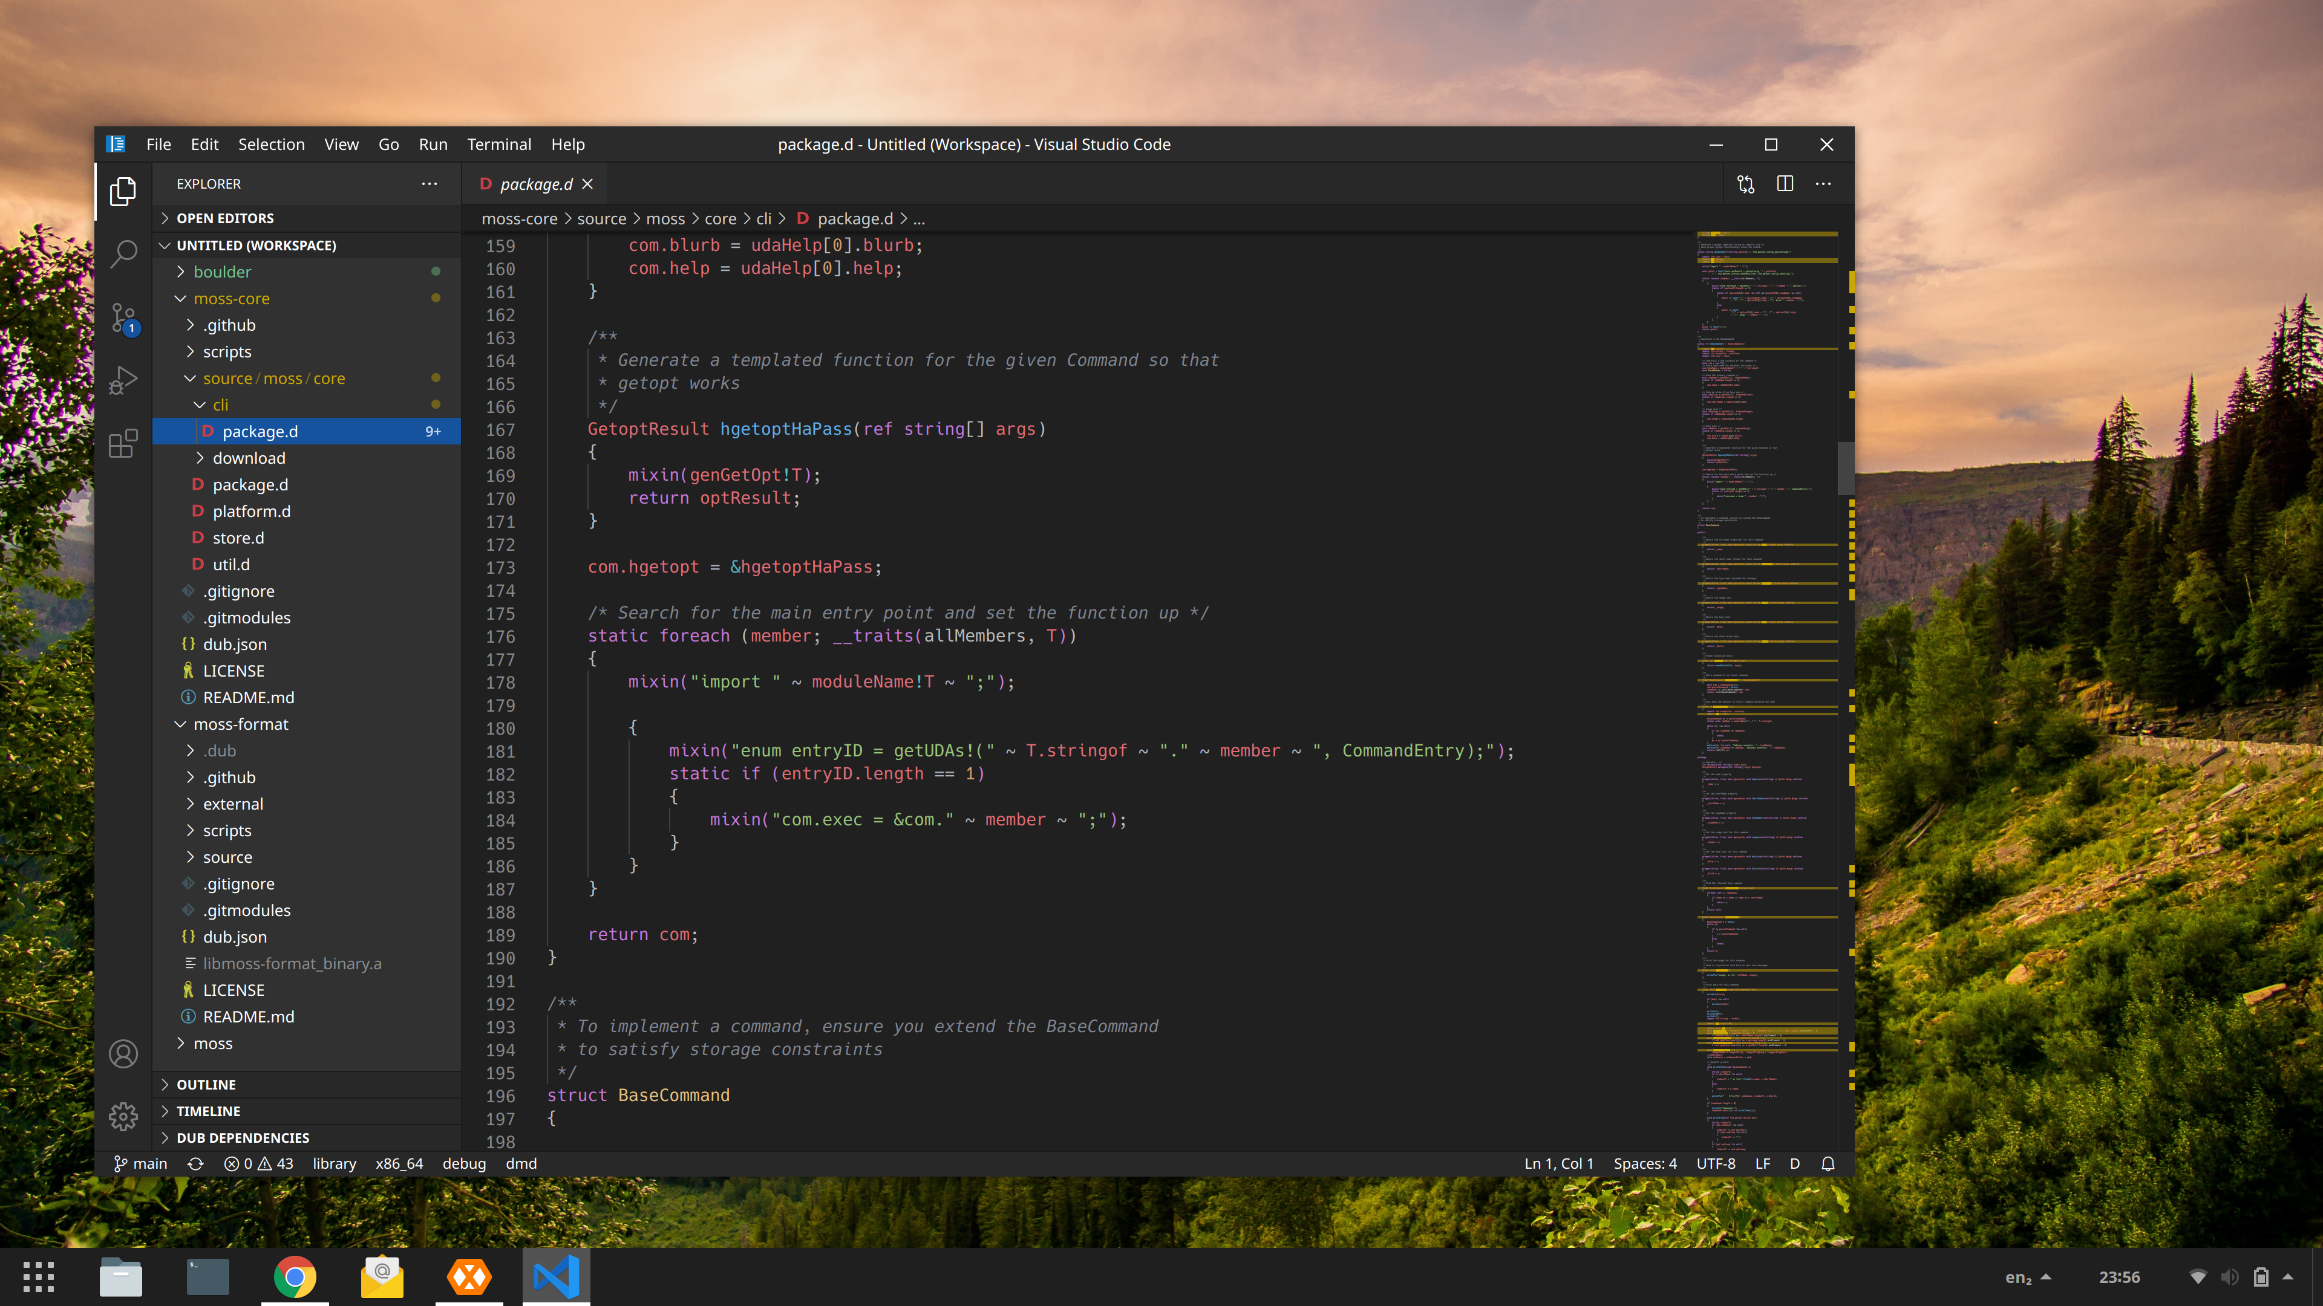Expand the Dub Dependencies section
The width and height of the screenshot is (2323, 1306).
307,1137
